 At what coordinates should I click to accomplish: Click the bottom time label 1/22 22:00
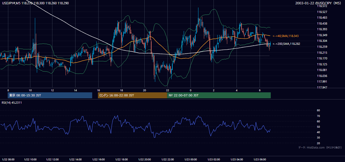[x=167, y=159]
